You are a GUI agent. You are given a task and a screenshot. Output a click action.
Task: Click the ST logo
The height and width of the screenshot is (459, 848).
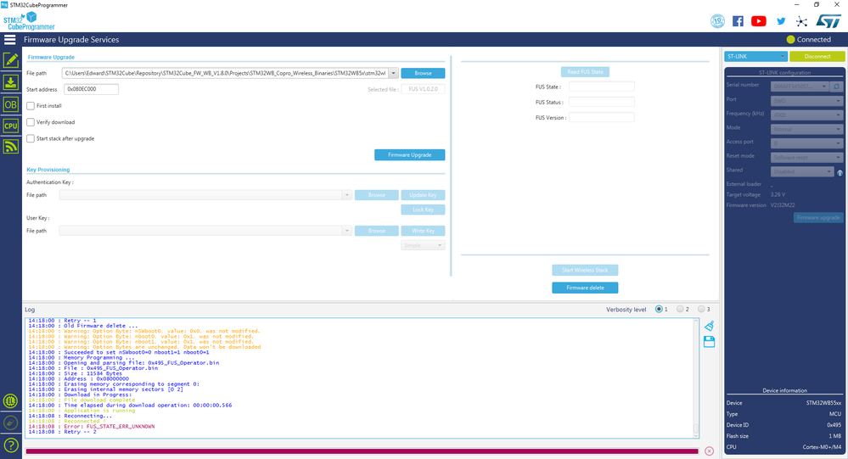pyautogui.click(x=828, y=21)
